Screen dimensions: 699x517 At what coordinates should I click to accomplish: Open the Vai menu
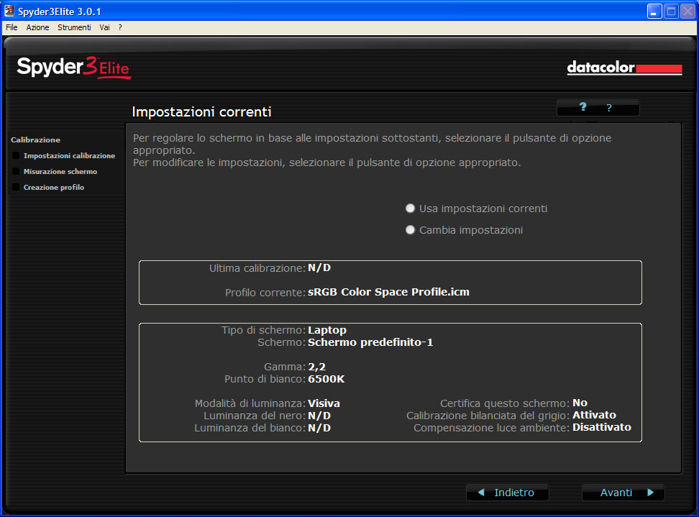104,27
